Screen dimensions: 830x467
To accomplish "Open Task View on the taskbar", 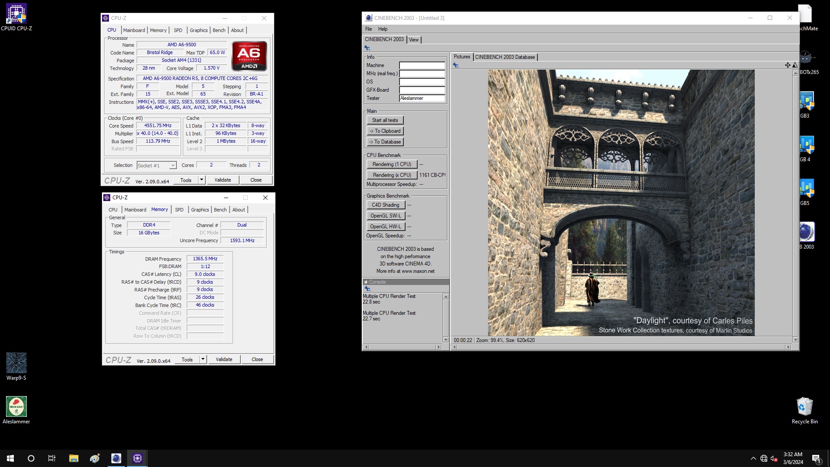I will coord(52,458).
